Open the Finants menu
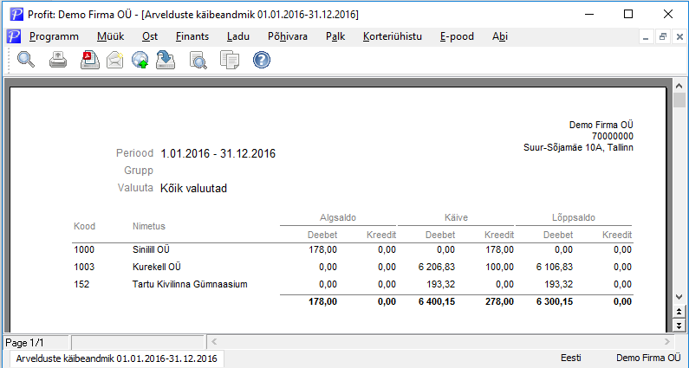 [192, 36]
